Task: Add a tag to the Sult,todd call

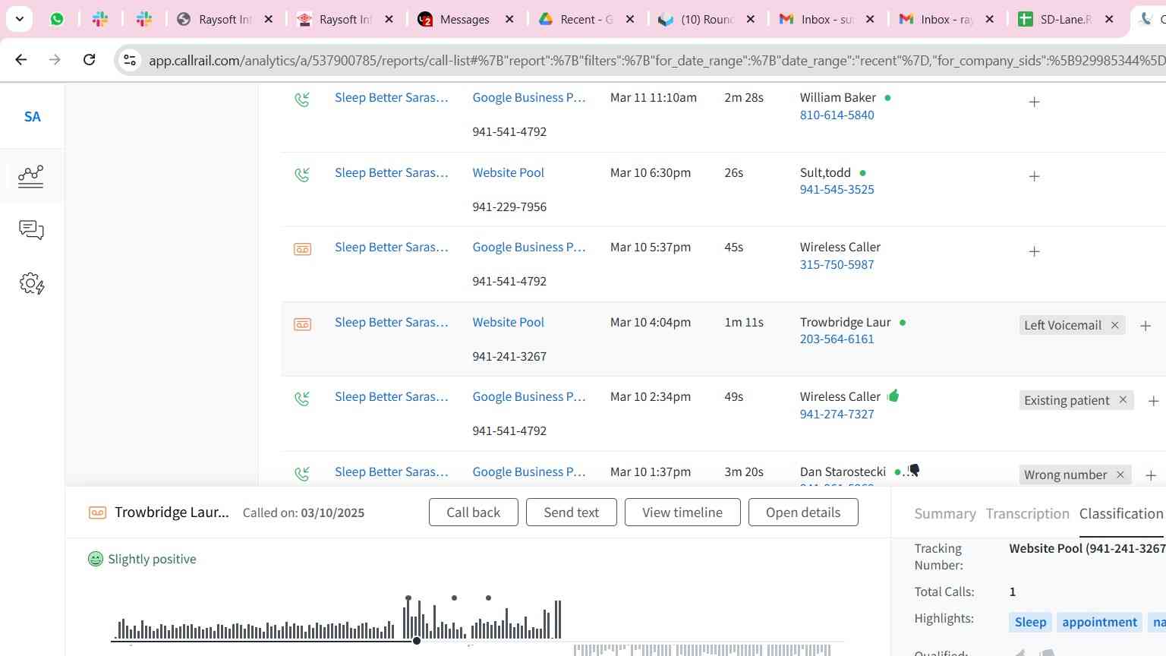Action: coord(1034,176)
